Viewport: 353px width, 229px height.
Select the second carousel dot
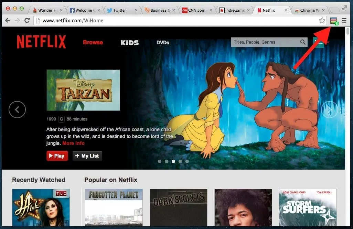coord(167,161)
